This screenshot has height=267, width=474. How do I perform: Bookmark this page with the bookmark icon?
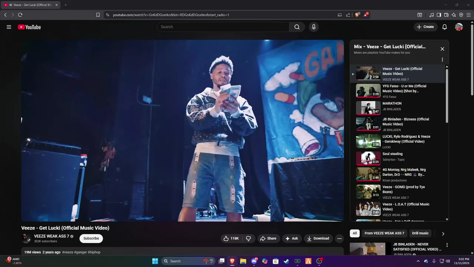(x=98, y=15)
